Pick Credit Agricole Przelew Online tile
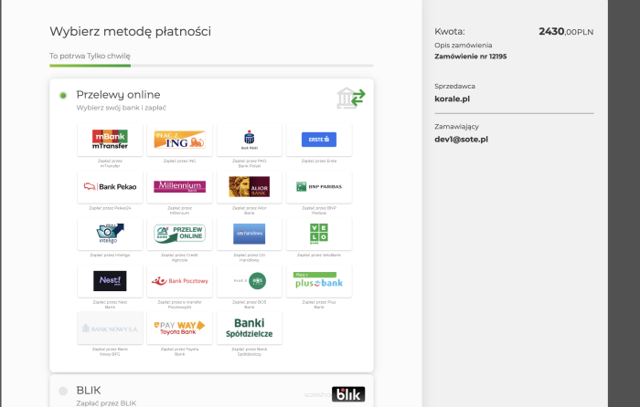Screen dimensions: 640x407 [179, 234]
